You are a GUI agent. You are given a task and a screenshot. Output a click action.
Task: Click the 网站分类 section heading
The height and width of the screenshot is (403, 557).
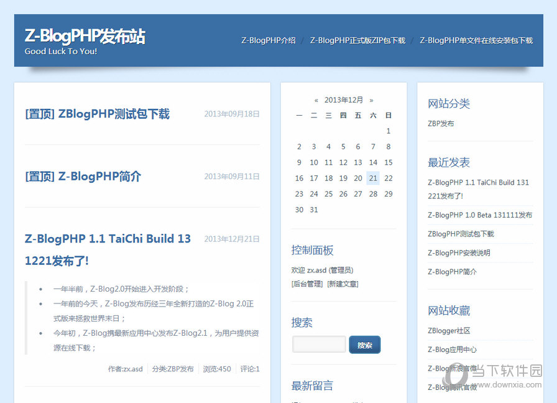point(449,104)
